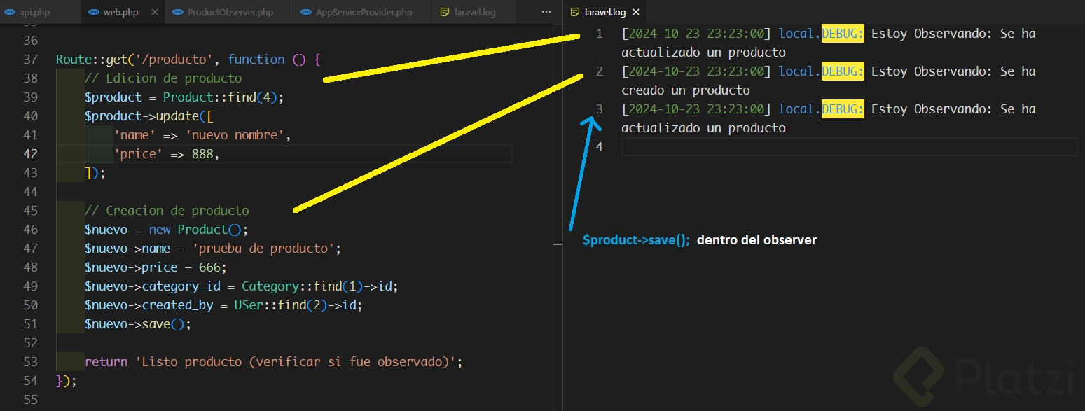
Task: Click line number 37 in the web.php gutter
Action: click(x=31, y=60)
